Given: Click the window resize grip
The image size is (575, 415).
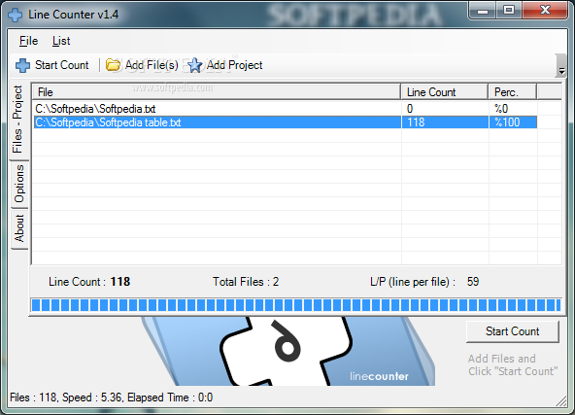Looking at the screenshot, I should [x=561, y=401].
